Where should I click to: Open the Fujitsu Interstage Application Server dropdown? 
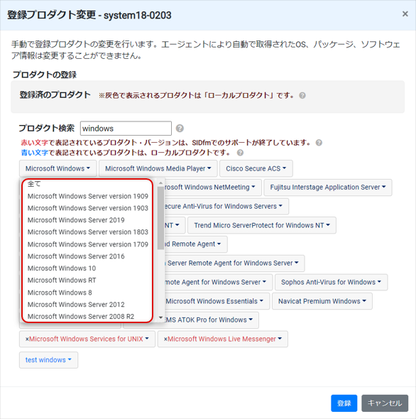(x=328, y=187)
